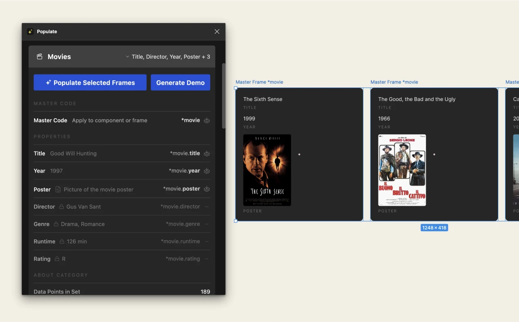Viewport: 519px width, 322px height.
Task: Click the Drama, Romance sample value
Action: point(83,224)
